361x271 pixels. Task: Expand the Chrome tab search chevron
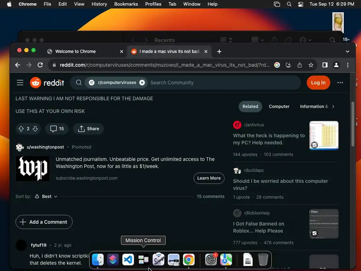click(347, 52)
